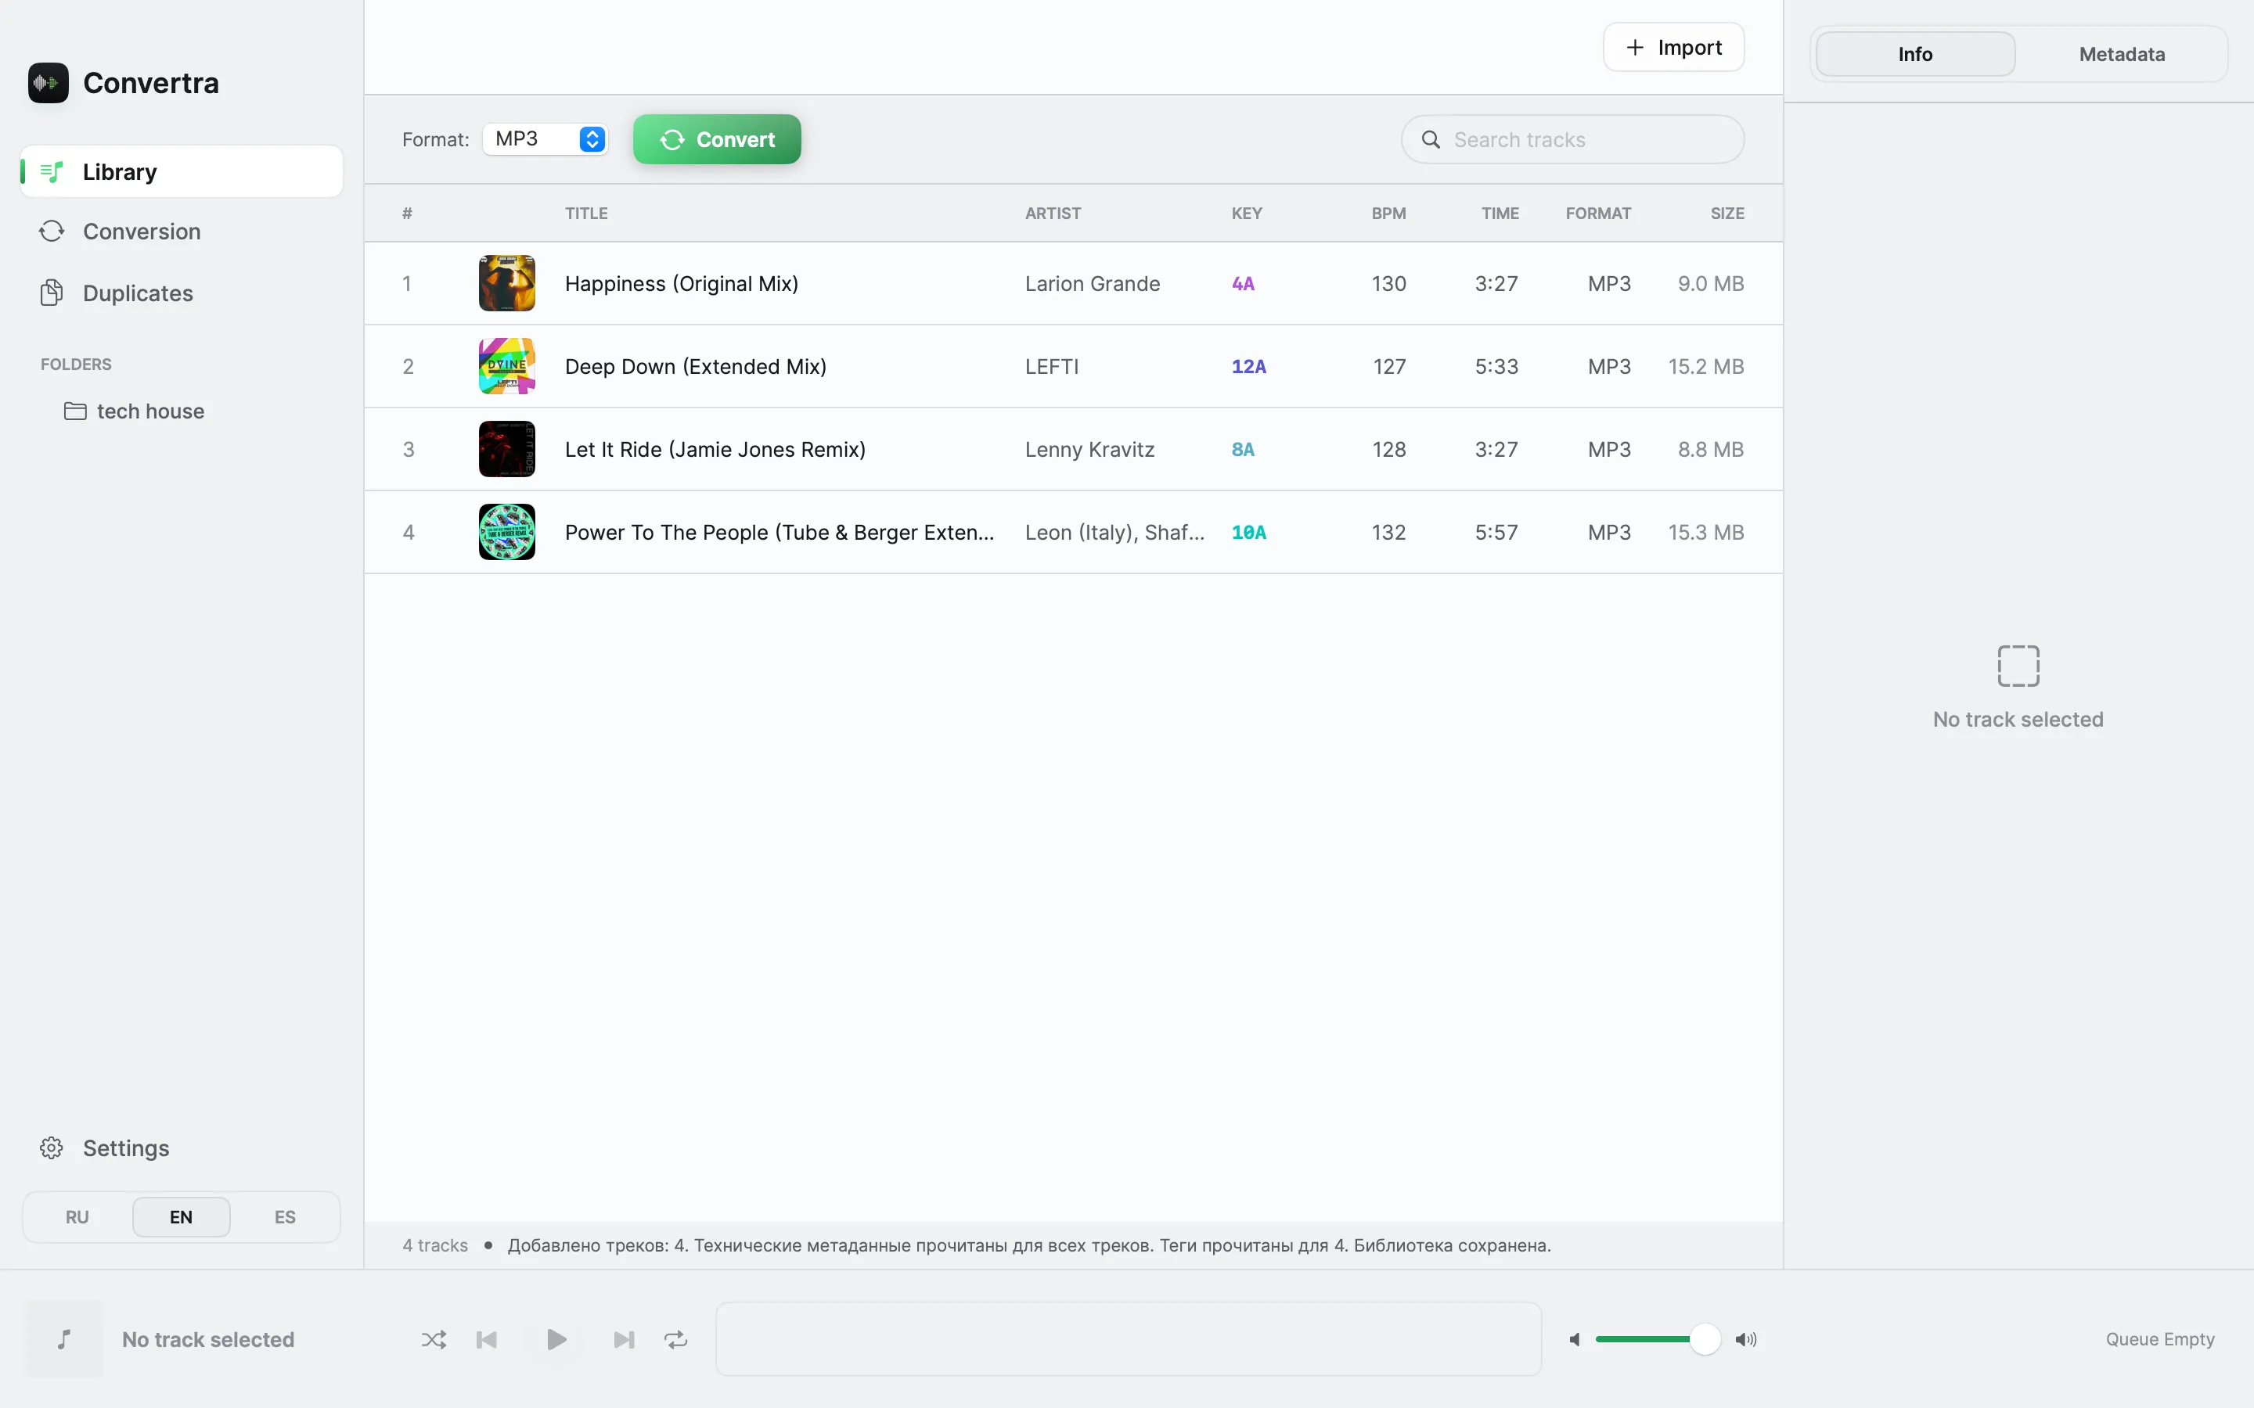Sort by the FORMAT column header
Image resolution: width=2254 pixels, height=1408 pixels.
click(x=1598, y=214)
